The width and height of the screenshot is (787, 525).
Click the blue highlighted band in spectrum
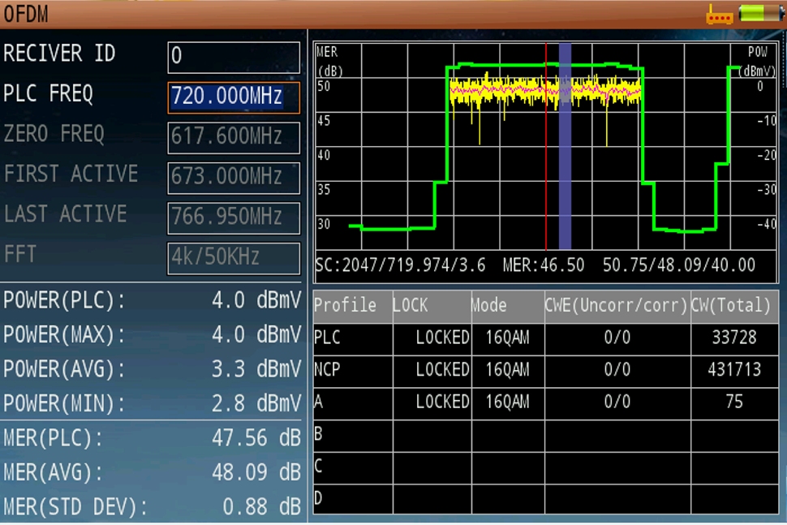tap(565, 146)
